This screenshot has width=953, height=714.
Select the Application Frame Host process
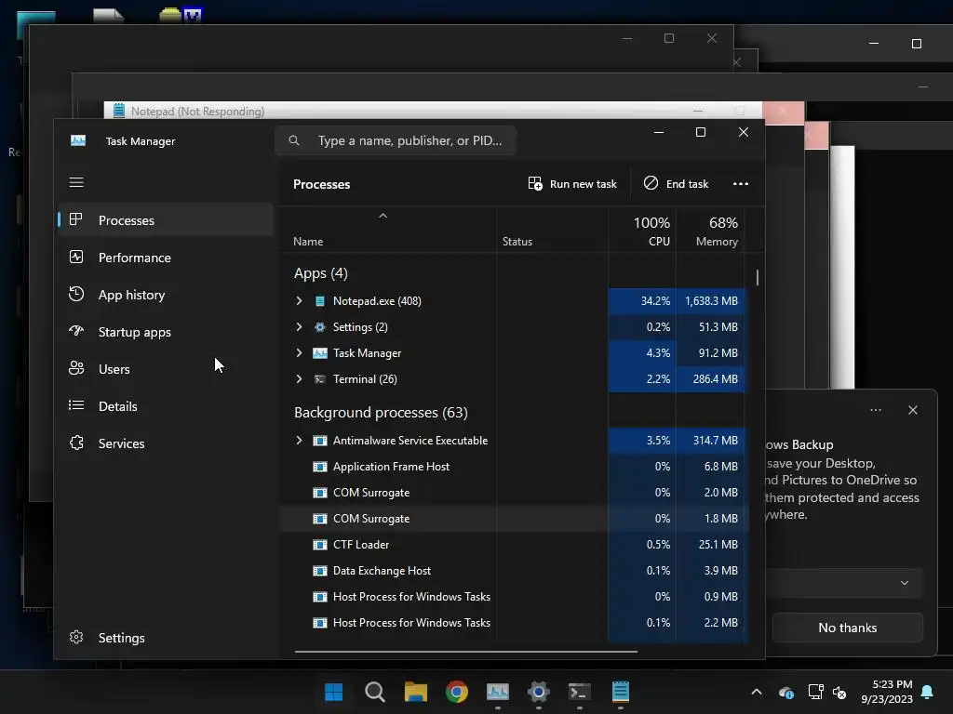tap(514, 467)
